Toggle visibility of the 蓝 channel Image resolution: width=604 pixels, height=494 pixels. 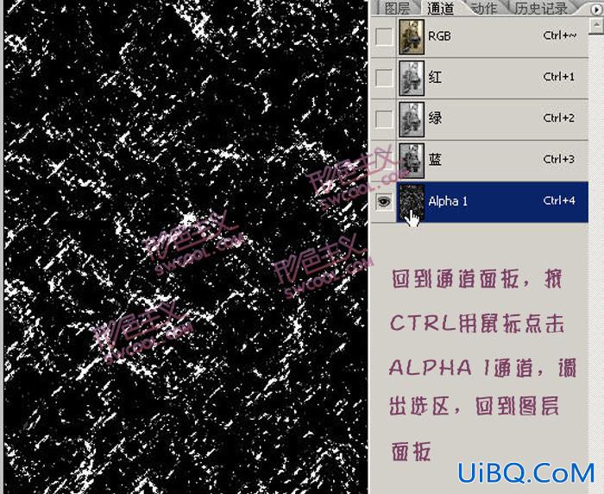click(384, 160)
